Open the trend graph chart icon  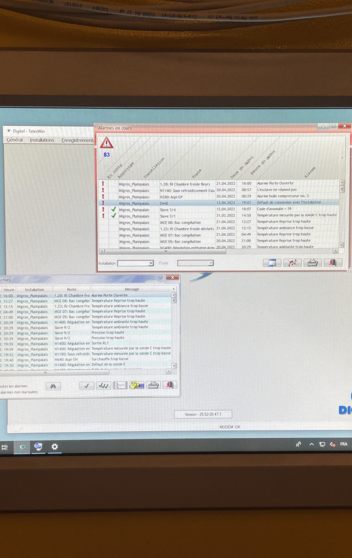point(120,386)
